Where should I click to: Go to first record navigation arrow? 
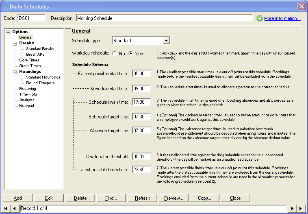[x=6, y=208]
